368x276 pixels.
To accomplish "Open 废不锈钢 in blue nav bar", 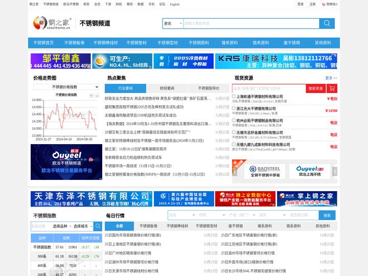I will (292, 43).
